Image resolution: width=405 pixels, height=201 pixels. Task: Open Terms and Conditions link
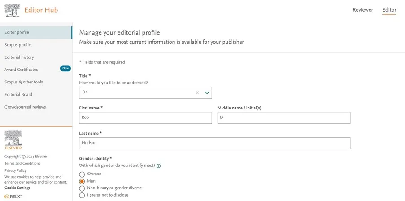pos(22,163)
